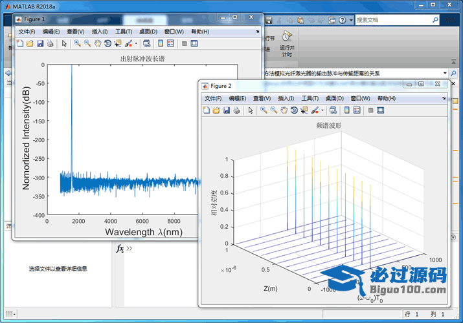The width and height of the screenshot is (463, 323).
Task: Open 工具(T) menu in Figure 1
Action: [x=124, y=32]
